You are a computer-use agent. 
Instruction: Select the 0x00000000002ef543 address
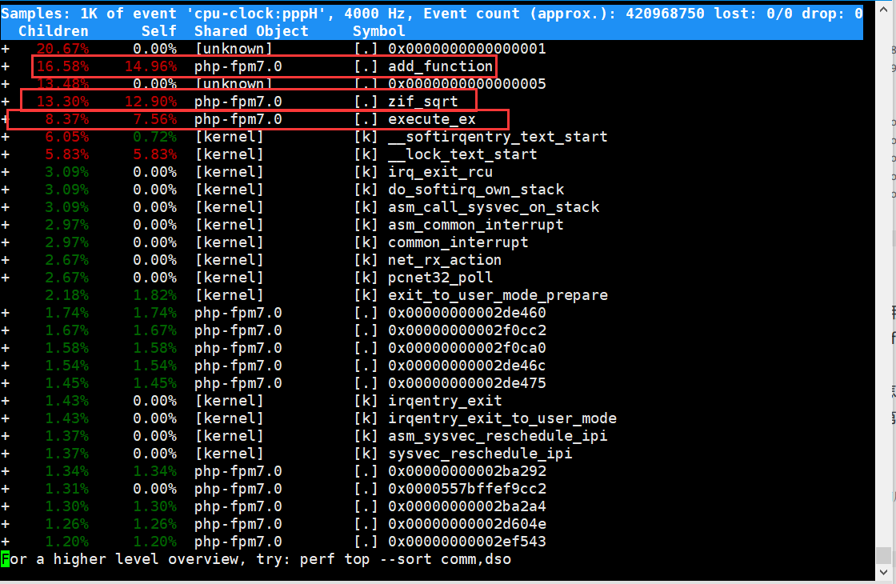coord(467,542)
